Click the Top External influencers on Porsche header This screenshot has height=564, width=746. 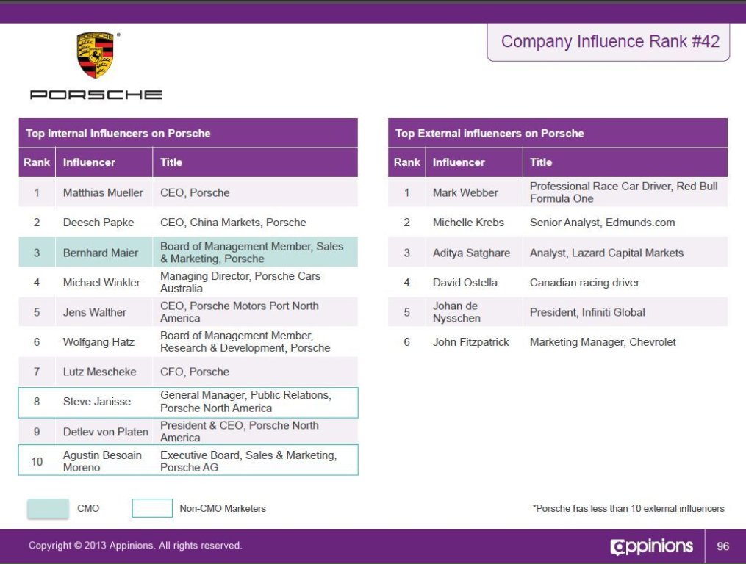coord(558,133)
